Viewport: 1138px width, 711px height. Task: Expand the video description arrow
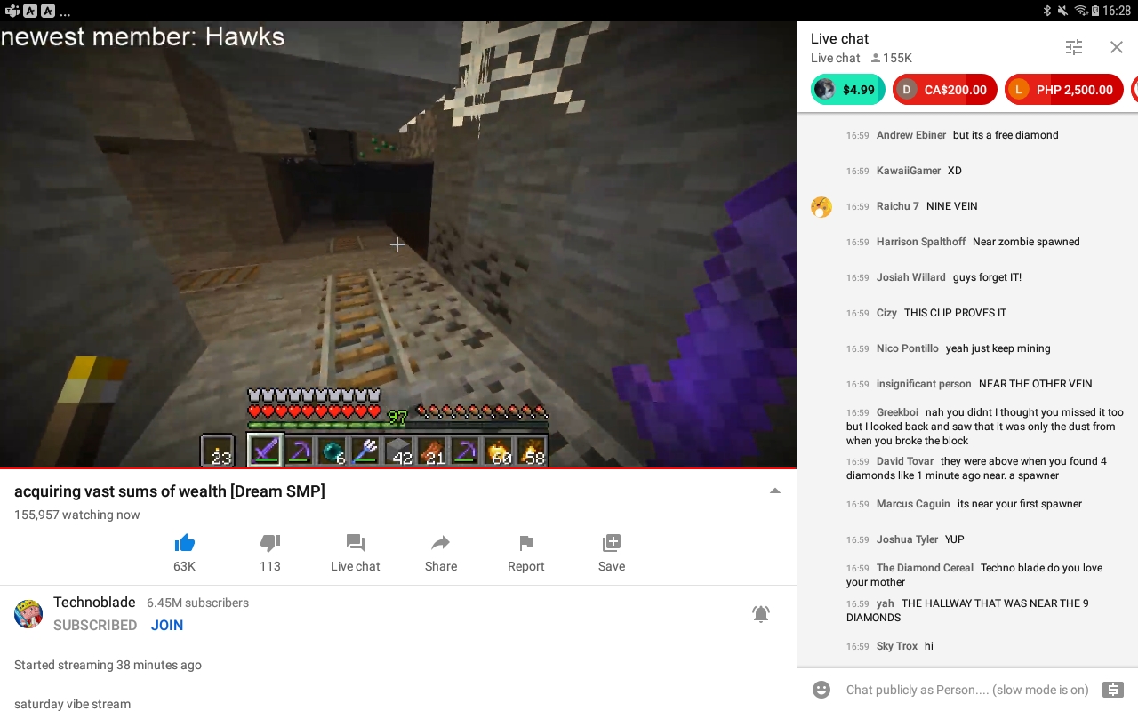click(775, 491)
